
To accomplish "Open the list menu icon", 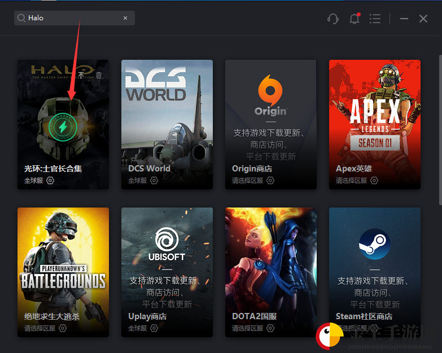I will pos(375,19).
